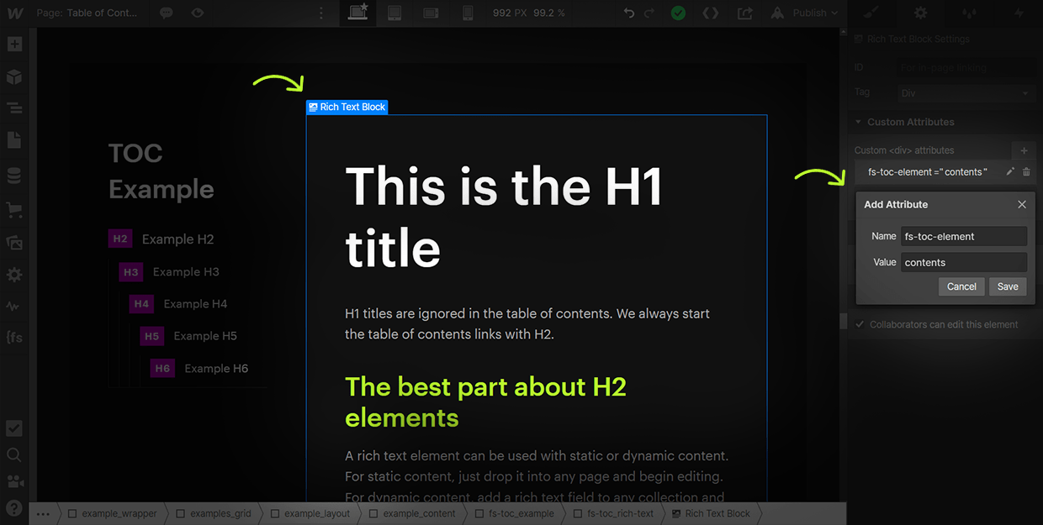Click the share project icon

[744, 13]
